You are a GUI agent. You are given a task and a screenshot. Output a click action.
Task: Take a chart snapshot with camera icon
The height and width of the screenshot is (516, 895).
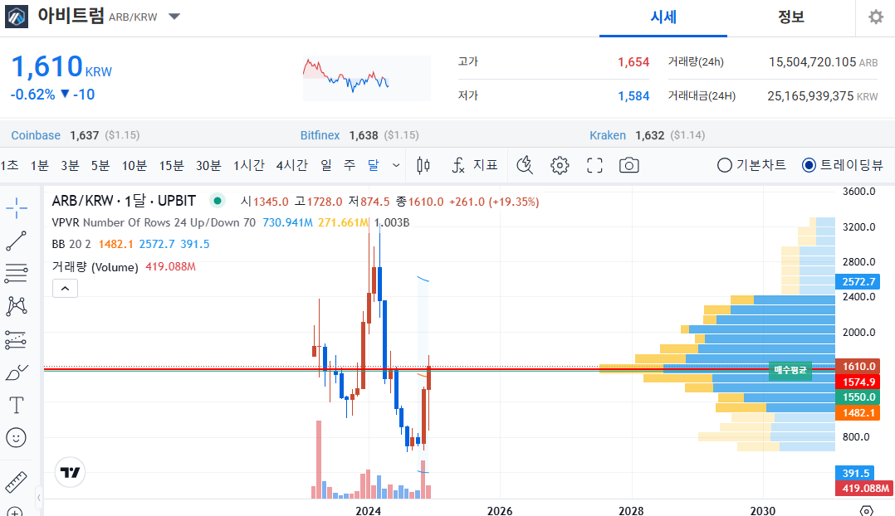[629, 165]
